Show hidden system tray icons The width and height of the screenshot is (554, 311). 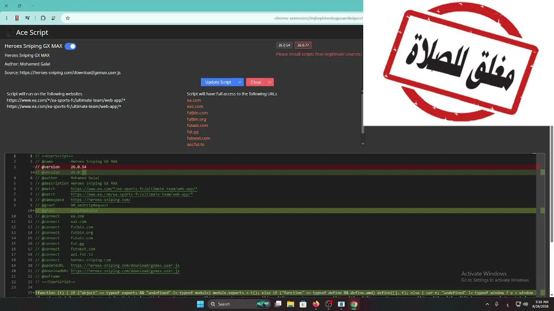click(x=487, y=304)
